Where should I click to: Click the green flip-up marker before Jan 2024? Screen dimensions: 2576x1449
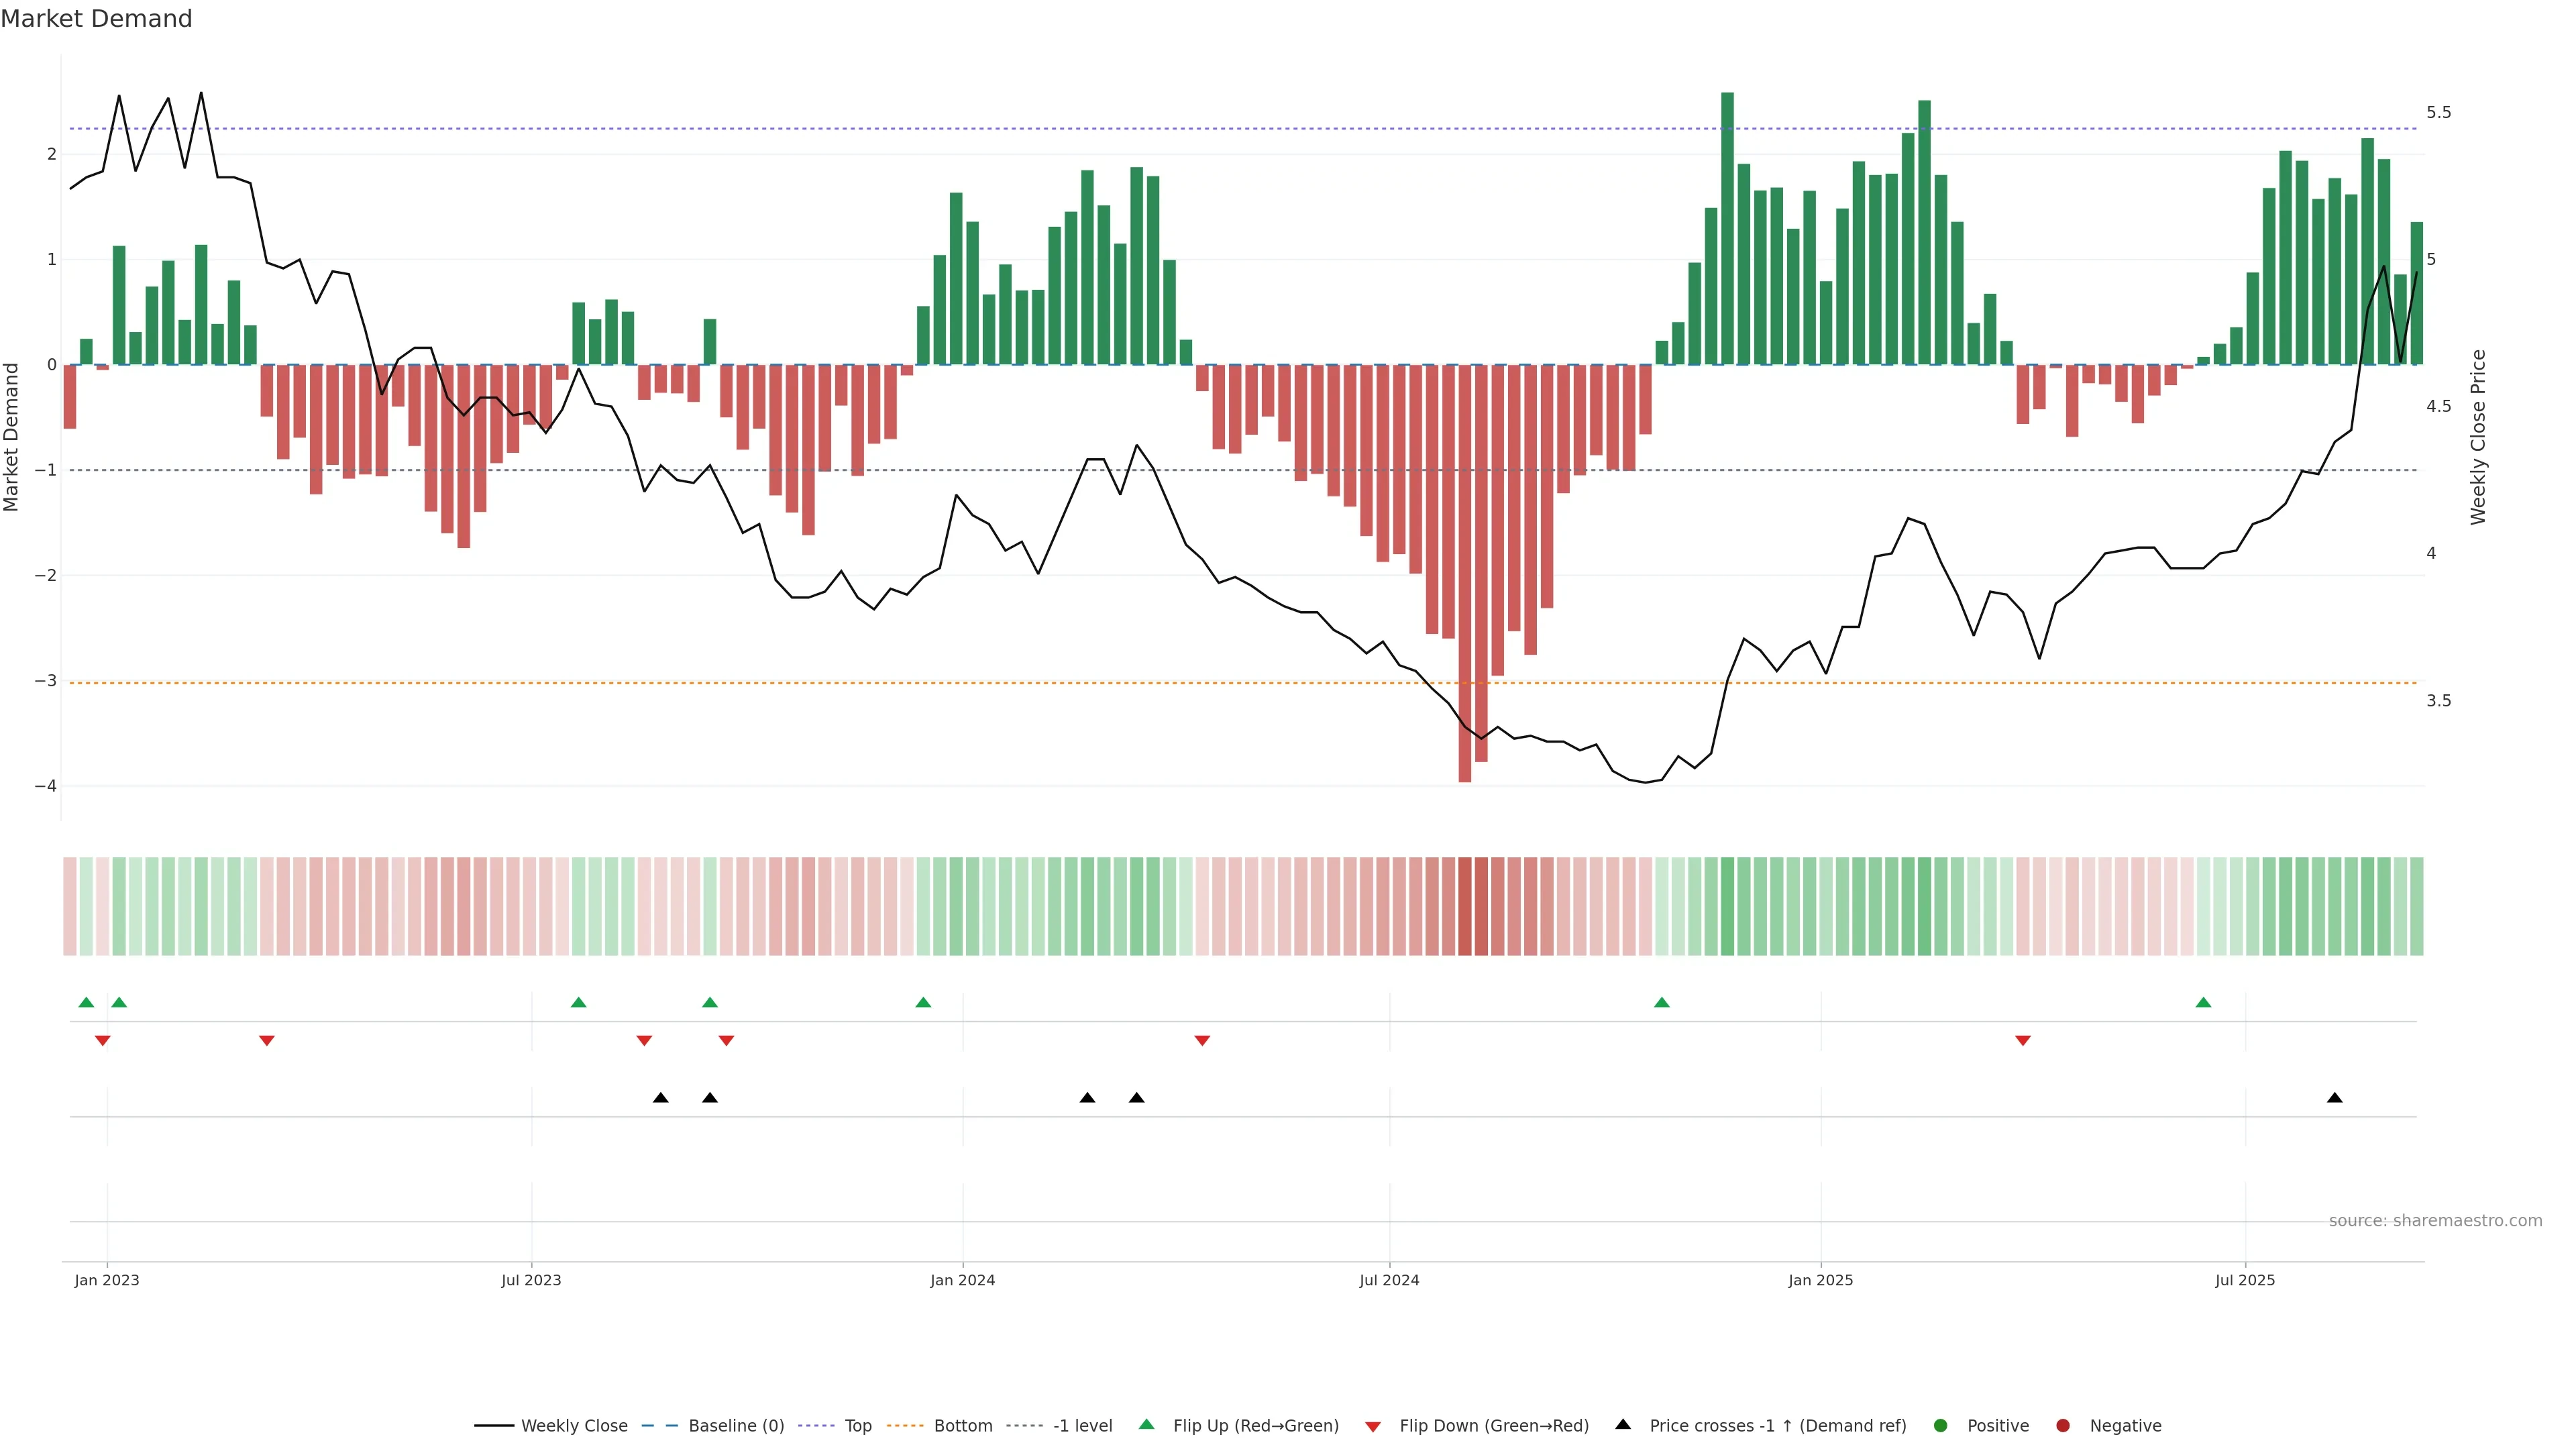(923, 1003)
